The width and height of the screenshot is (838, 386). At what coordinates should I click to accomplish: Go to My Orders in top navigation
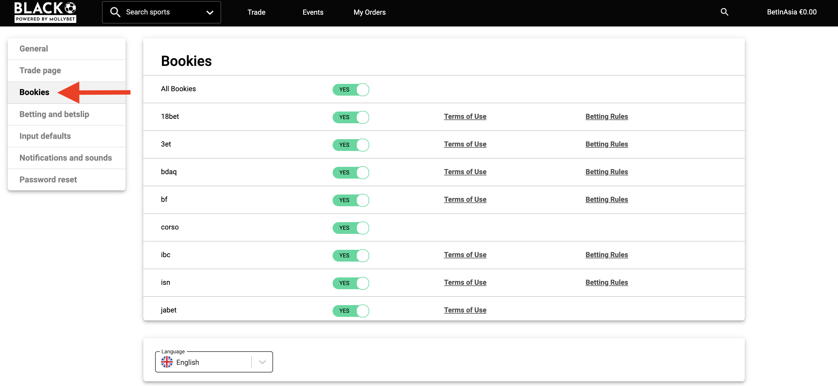(369, 12)
